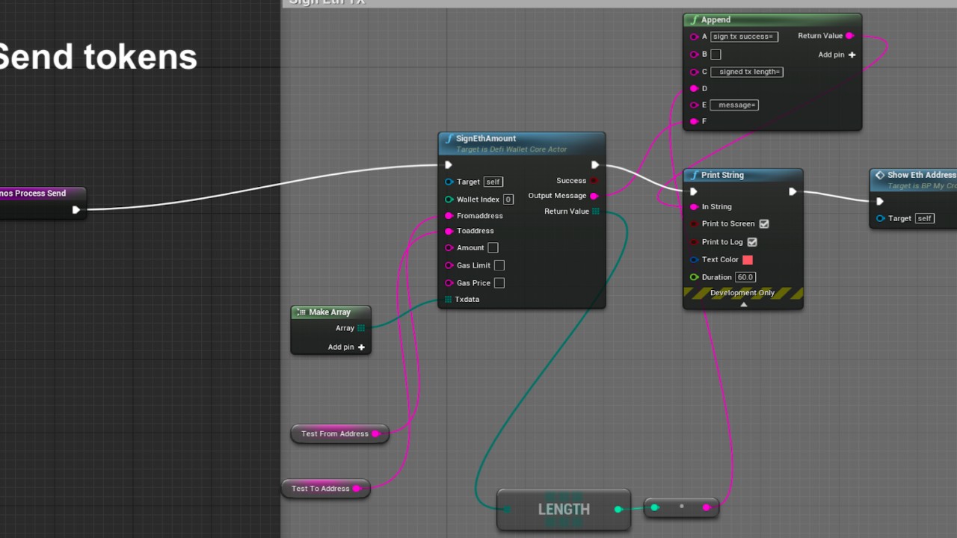Open the Text Color red swatch

tap(748, 259)
